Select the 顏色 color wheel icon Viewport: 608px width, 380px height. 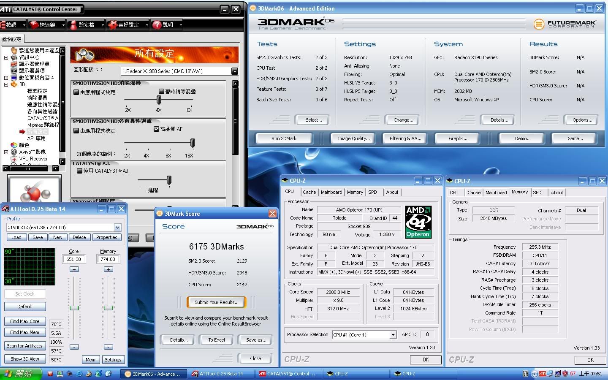[14, 145]
